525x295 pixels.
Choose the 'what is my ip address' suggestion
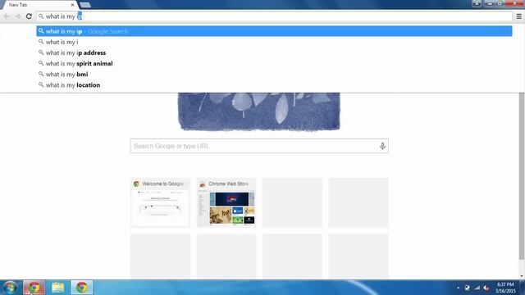(x=274, y=52)
